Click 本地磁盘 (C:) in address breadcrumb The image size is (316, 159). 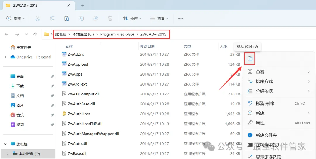[83, 34]
